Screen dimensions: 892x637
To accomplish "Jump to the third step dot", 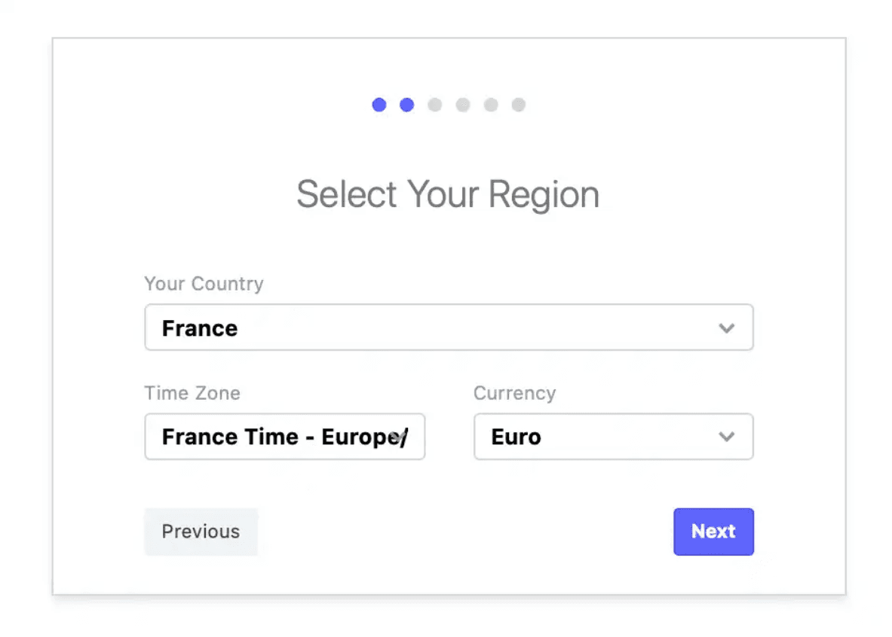I will pyautogui.click(x=435, y=105).
